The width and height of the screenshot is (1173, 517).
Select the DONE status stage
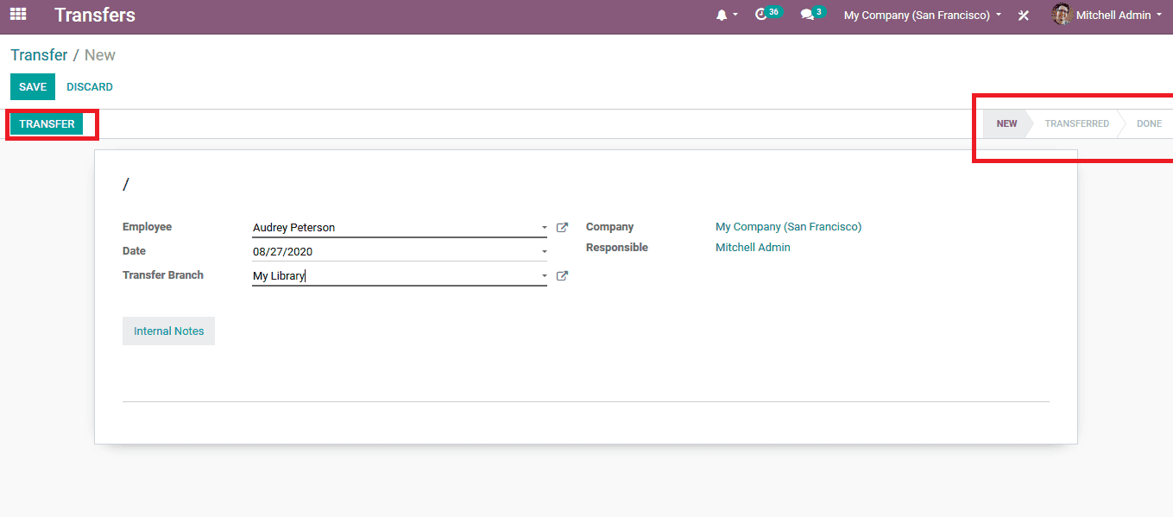1149,123
